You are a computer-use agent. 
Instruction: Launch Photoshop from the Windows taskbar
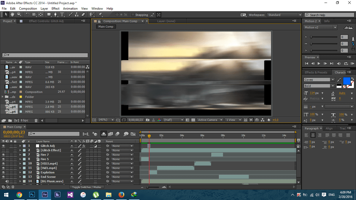click(32, 195)
